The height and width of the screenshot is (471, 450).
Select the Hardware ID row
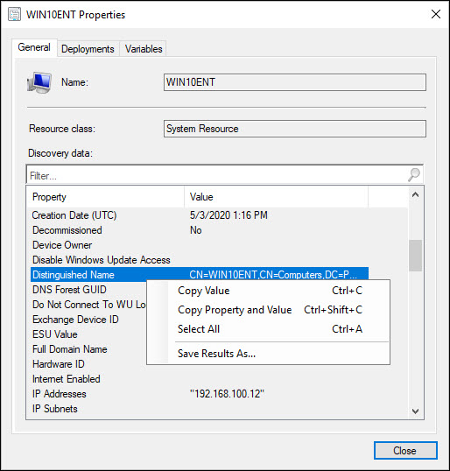[x=88, y=364]
